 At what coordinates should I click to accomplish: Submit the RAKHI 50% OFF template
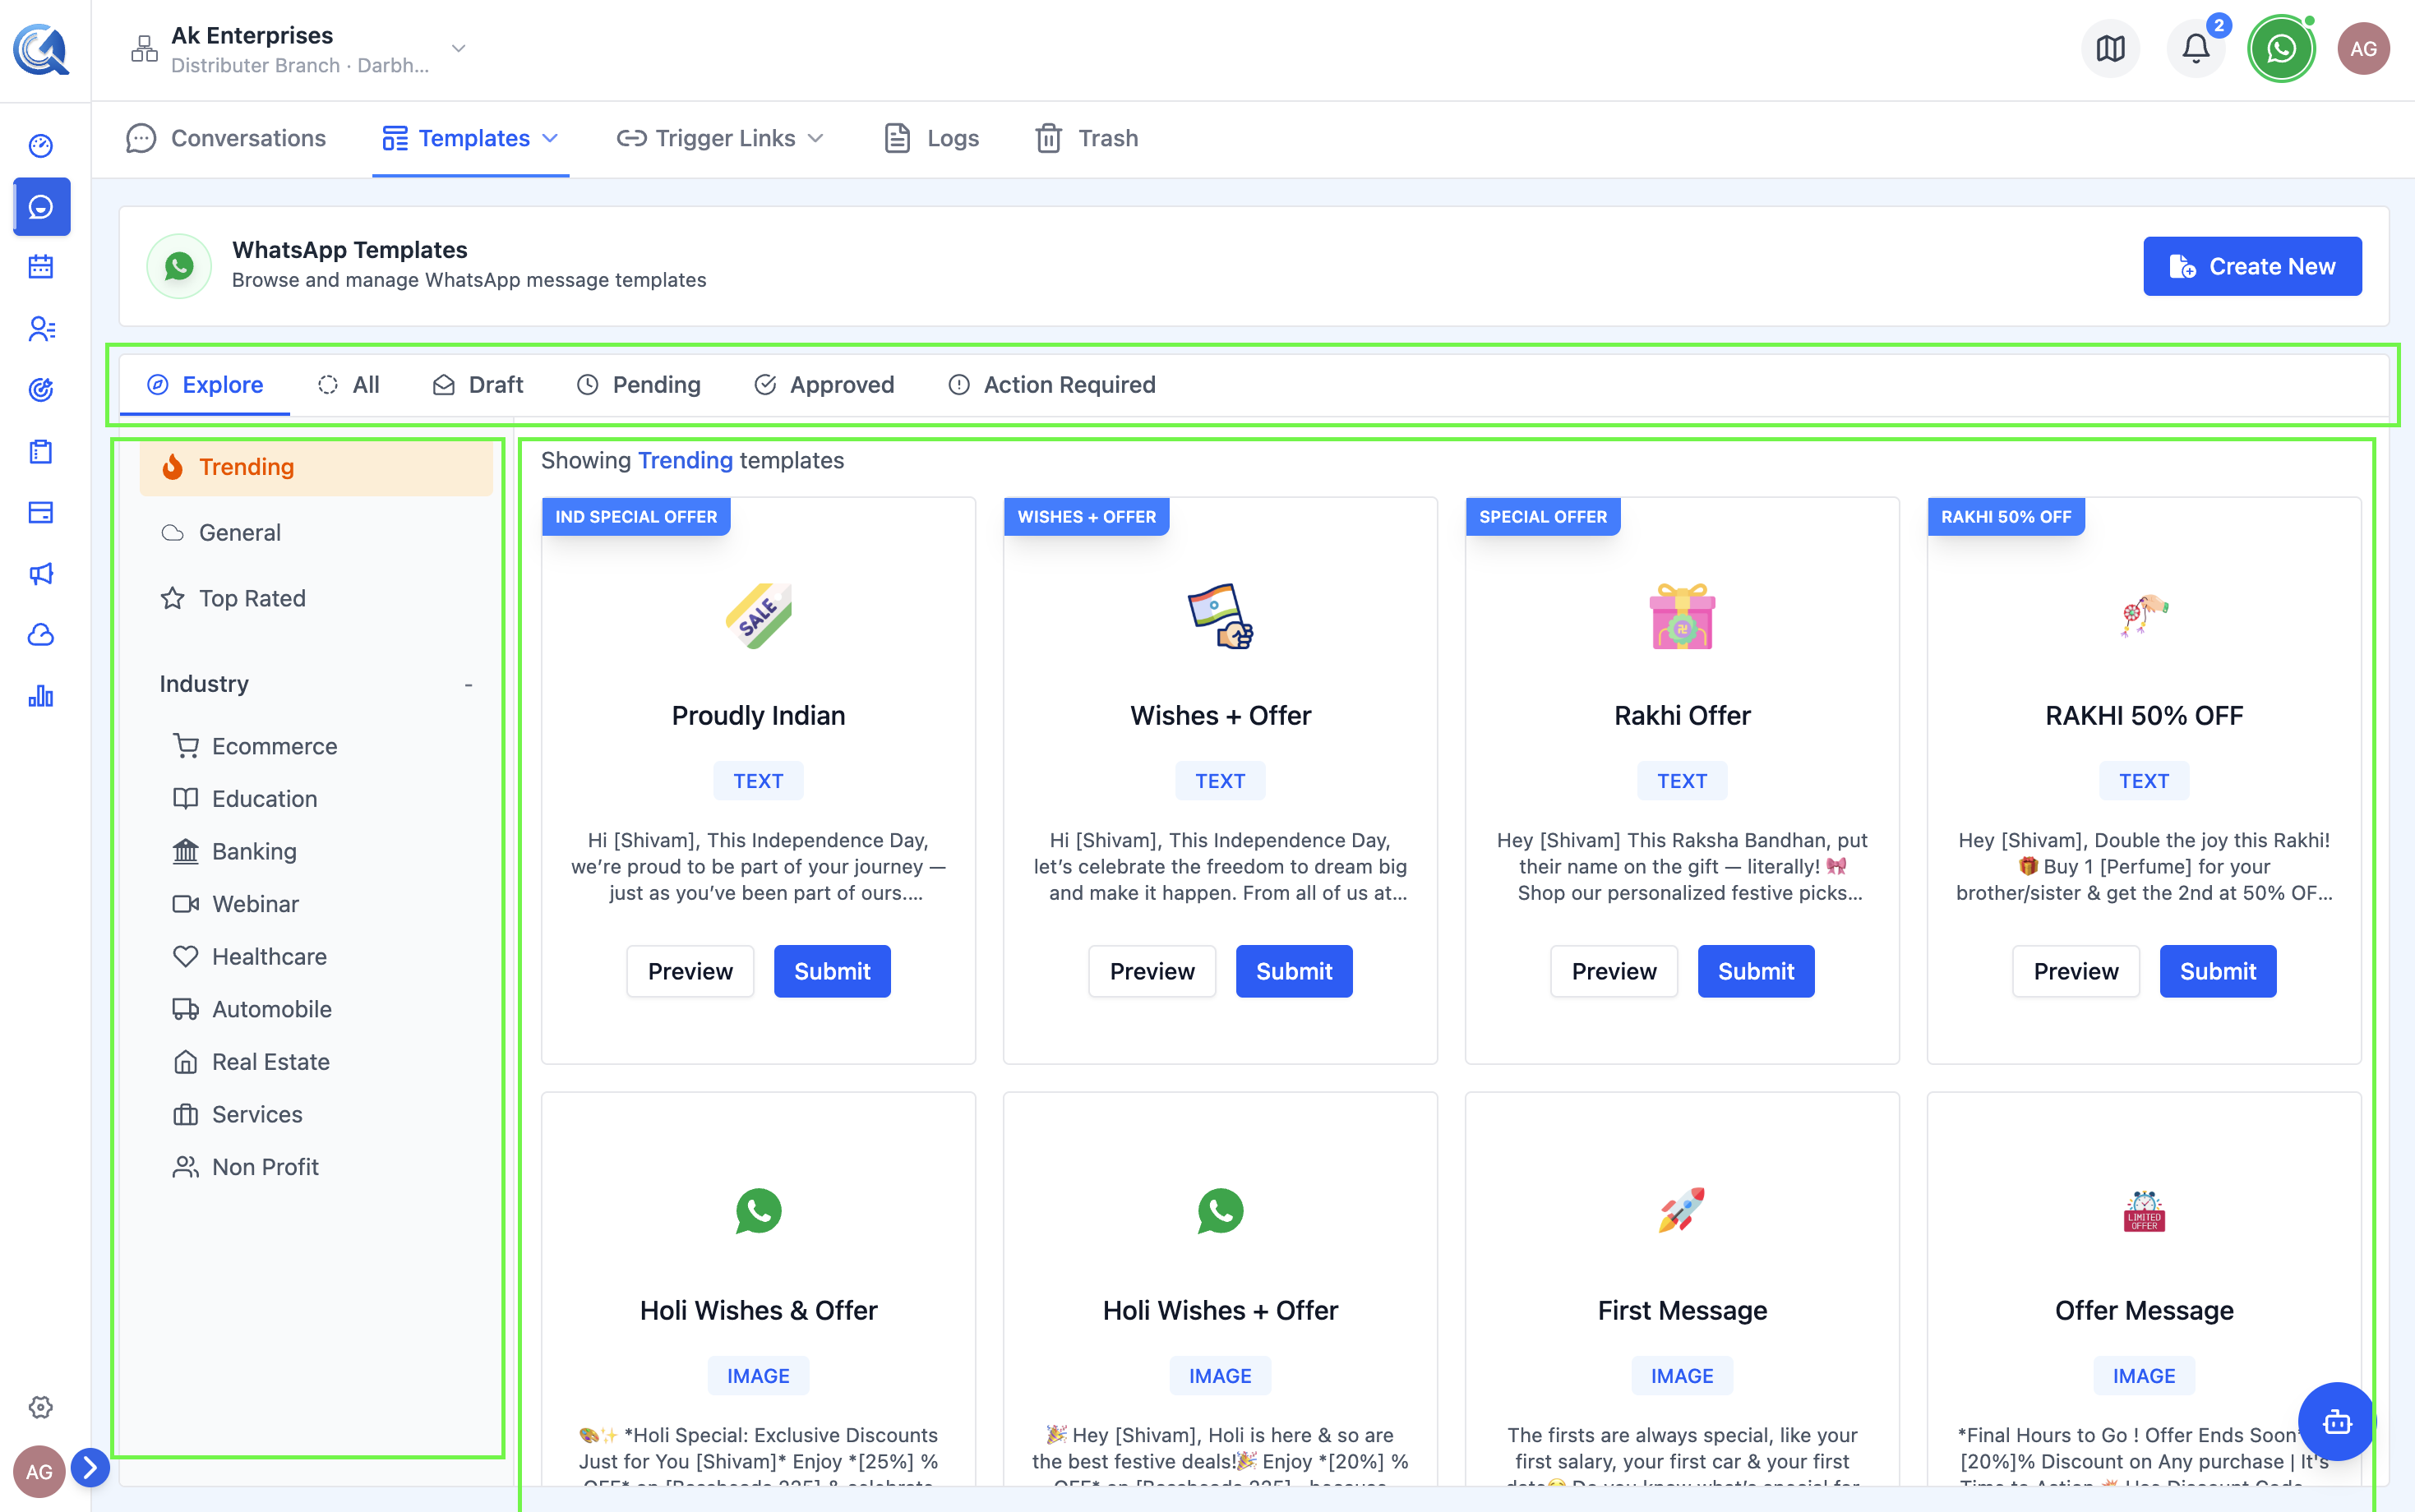pyautogui.click(x=2218, y=971)
